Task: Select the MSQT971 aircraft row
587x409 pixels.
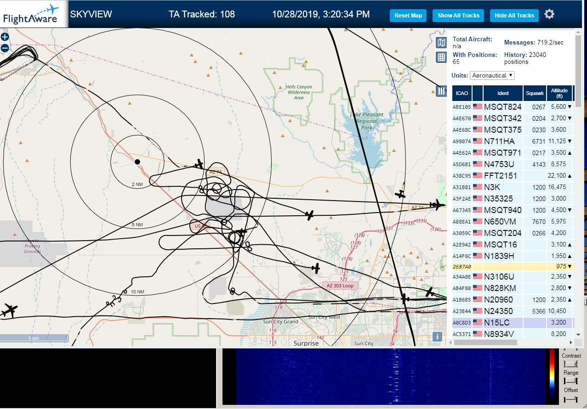Action: click(x=513, y=153)
